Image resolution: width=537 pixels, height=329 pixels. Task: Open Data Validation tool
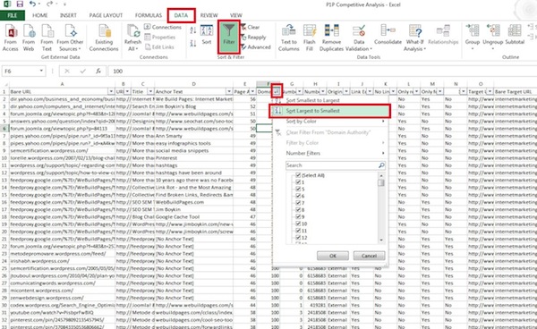click(x=359, y=38)
